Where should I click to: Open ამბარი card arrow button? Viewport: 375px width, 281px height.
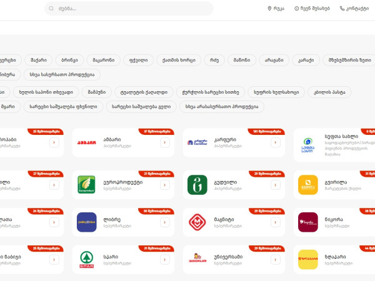[x=165, y=142]
